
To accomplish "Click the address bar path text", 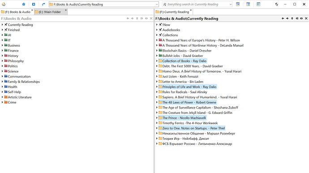I will [x=78, y=4].
